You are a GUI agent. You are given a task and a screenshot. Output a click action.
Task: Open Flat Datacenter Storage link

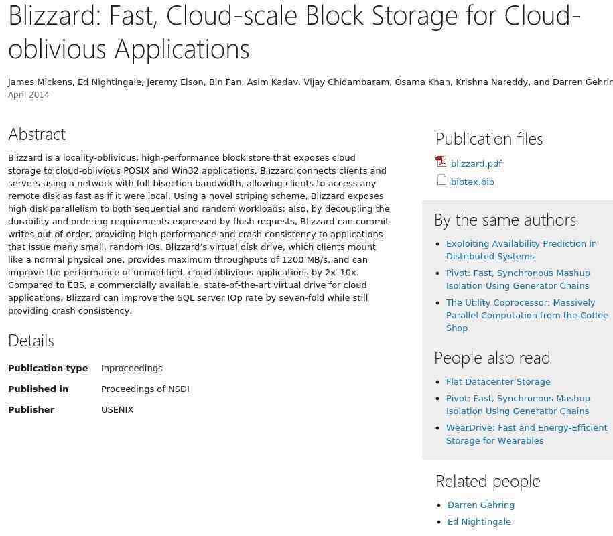coord(498,381)
